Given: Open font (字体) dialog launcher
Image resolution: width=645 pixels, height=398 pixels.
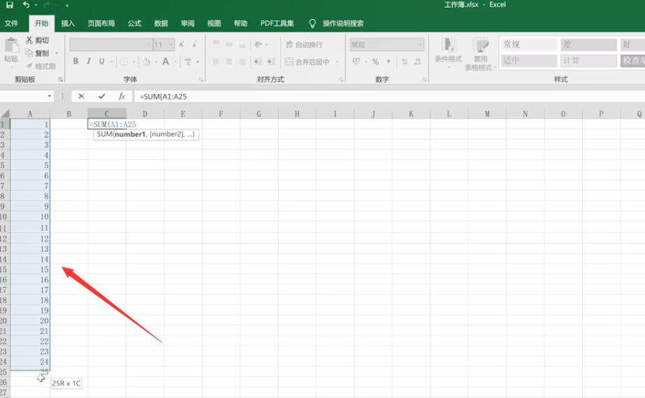Looking at the screenshot, I should coord(201,80).
